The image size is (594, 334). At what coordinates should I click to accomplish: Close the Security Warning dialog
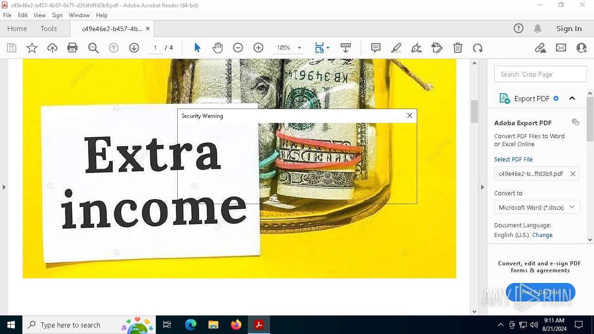click(410, 116)
